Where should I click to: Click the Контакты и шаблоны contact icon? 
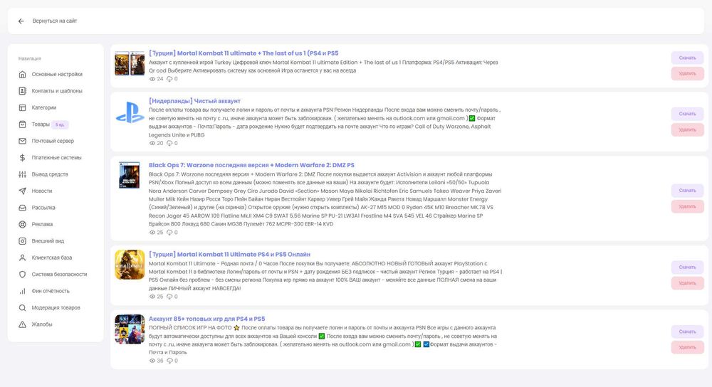(22, 91)
